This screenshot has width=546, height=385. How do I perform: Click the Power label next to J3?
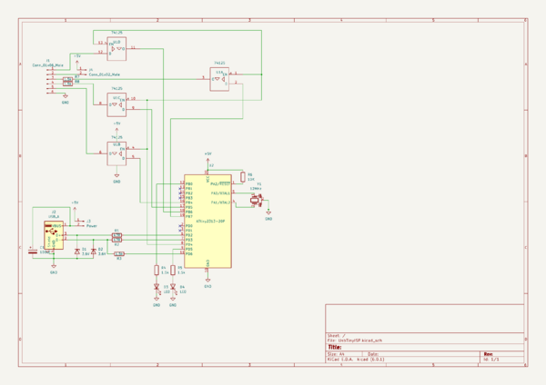click(92, 226)
